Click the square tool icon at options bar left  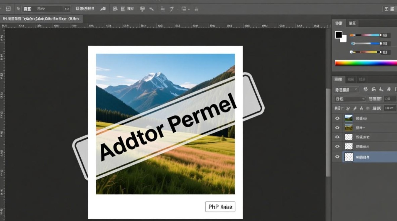(x=8, y=9)
